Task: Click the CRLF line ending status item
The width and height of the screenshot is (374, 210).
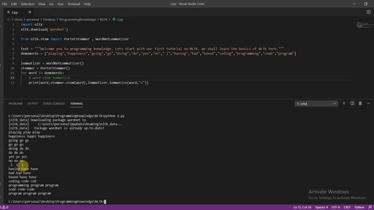Action: pyautogui.click(x=347, y=208)
